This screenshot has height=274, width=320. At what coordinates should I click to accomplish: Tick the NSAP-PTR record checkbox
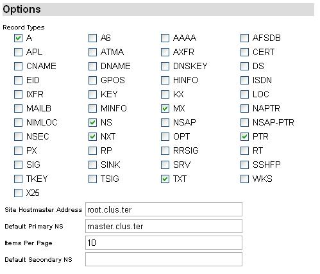coord(244,123)
